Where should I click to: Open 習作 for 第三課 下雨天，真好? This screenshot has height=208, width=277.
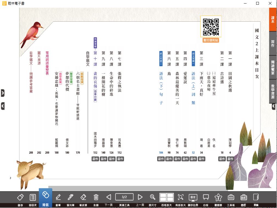click(x=201, y=159)
